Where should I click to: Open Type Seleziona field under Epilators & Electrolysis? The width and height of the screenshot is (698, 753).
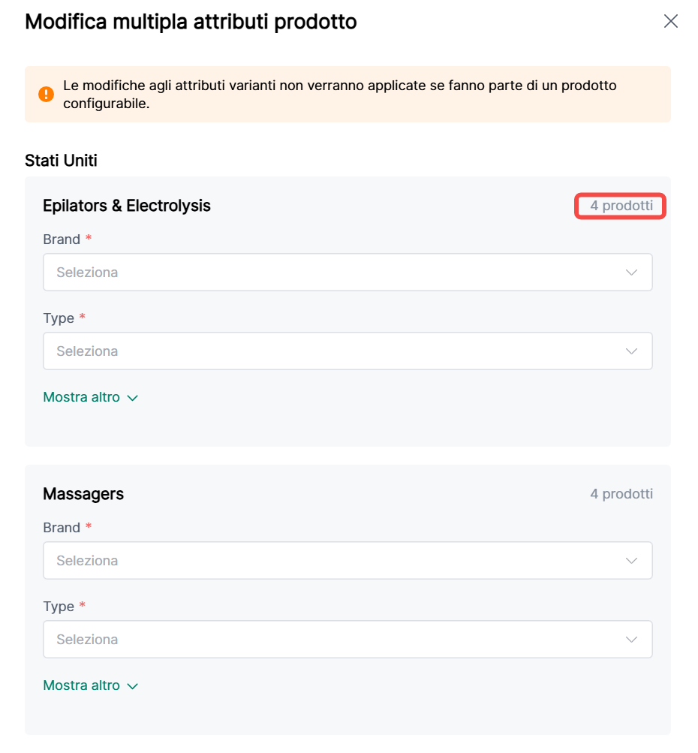(x=330, y=351)
